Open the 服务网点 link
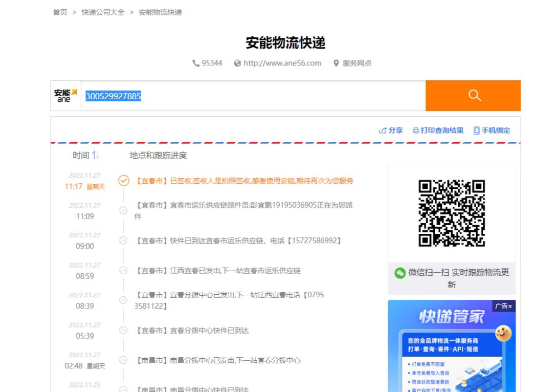The width and height of the screenshot is (537, 392). [x=357, y=63]
